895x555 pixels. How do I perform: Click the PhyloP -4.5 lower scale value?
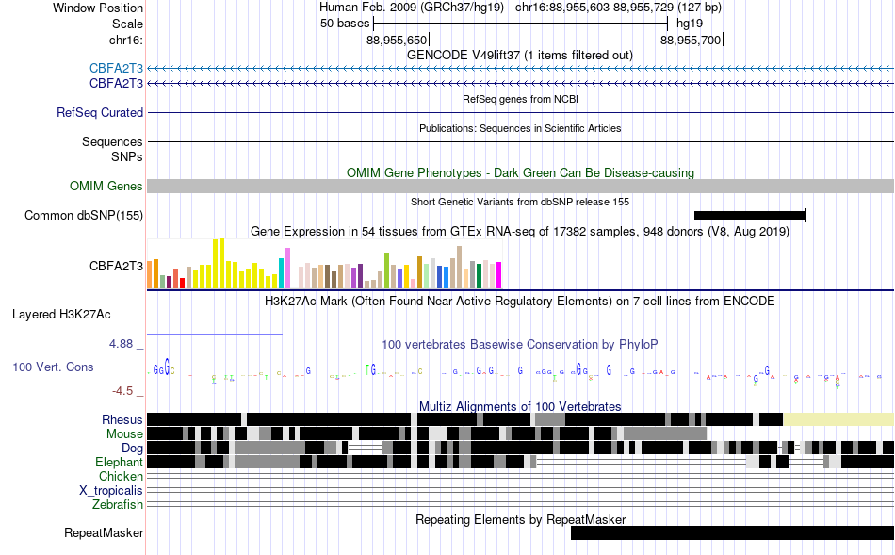point(122,391)
